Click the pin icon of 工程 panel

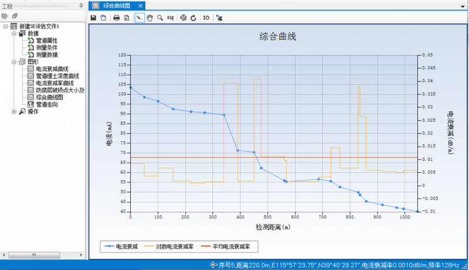tap(81, 6)
